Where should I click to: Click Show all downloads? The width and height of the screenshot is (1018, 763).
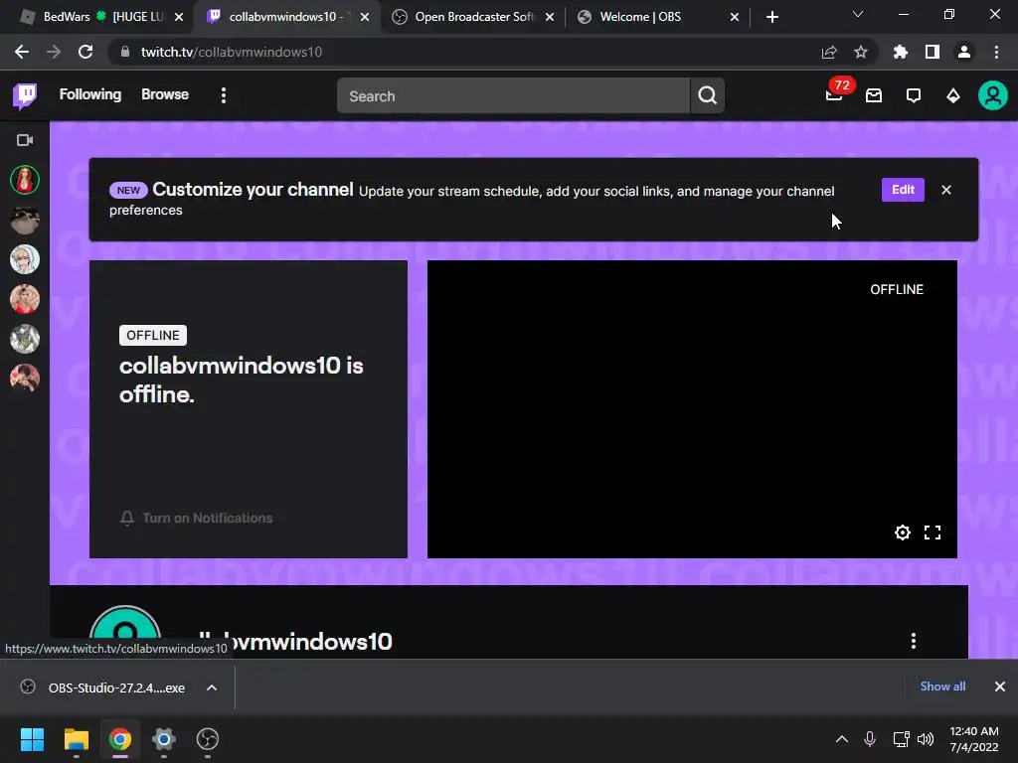click(942, 687)
